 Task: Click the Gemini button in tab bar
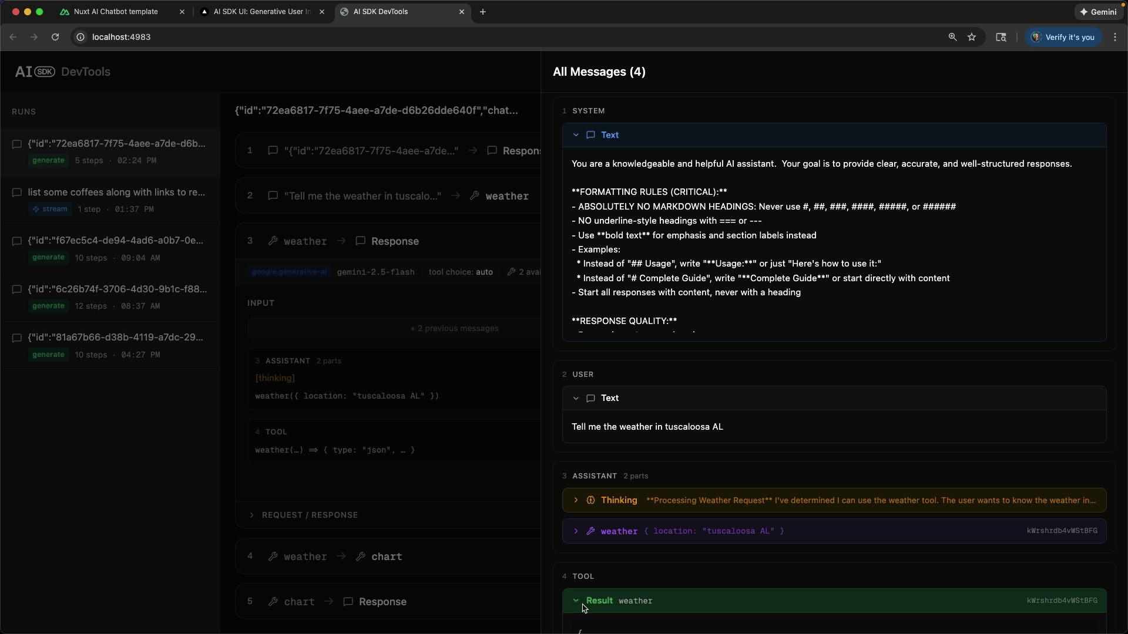(x=1099, y=12)
